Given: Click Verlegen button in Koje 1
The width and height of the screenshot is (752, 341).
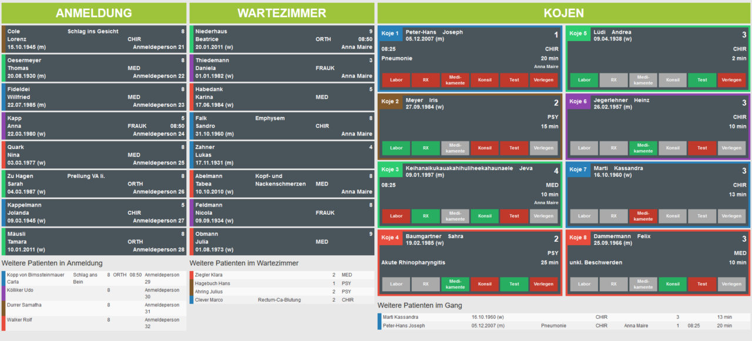Looking at the screenshot, I should [x=543, y=80].
